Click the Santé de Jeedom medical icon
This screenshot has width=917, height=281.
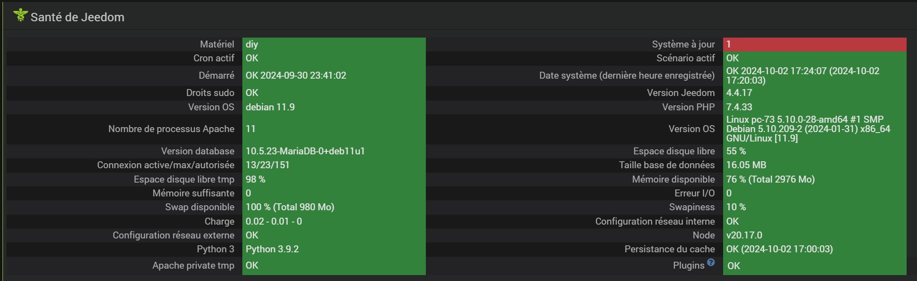tap(20, 15)
